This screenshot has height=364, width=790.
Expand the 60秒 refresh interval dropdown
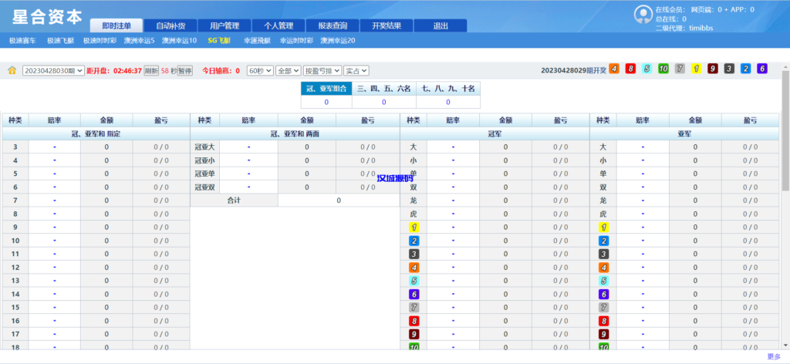tap(259, 70)
